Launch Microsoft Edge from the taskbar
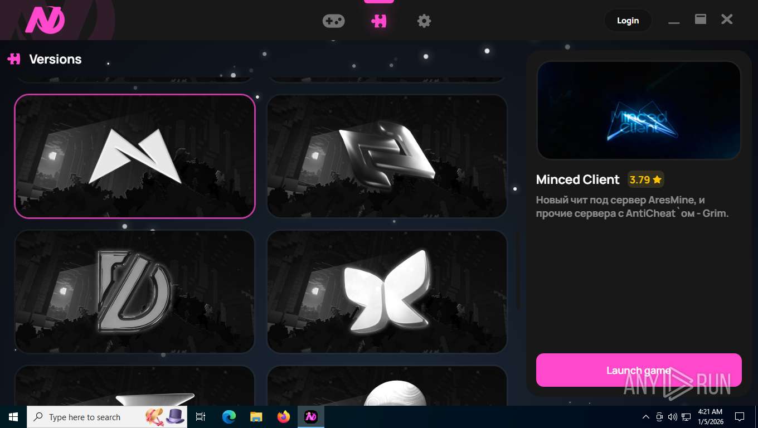 229,417
